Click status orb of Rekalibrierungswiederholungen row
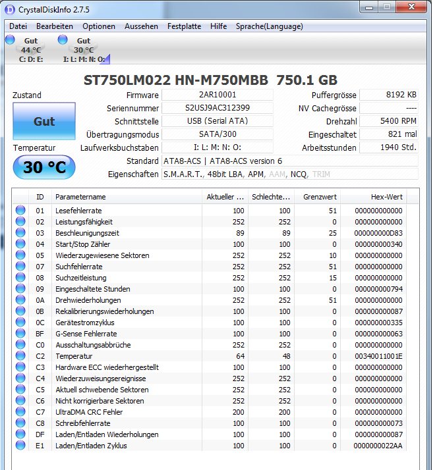The width and height of the screenshot is (439, 470). 20,311
